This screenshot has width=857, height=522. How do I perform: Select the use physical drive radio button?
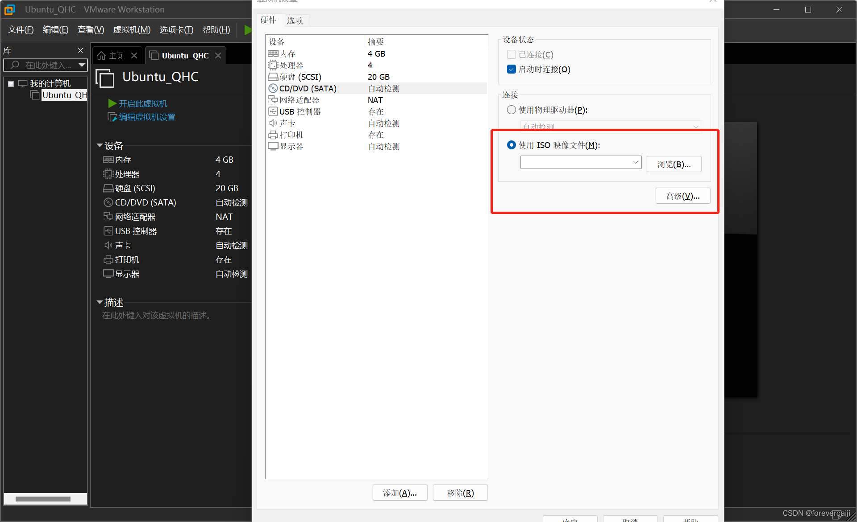point(512,110)
